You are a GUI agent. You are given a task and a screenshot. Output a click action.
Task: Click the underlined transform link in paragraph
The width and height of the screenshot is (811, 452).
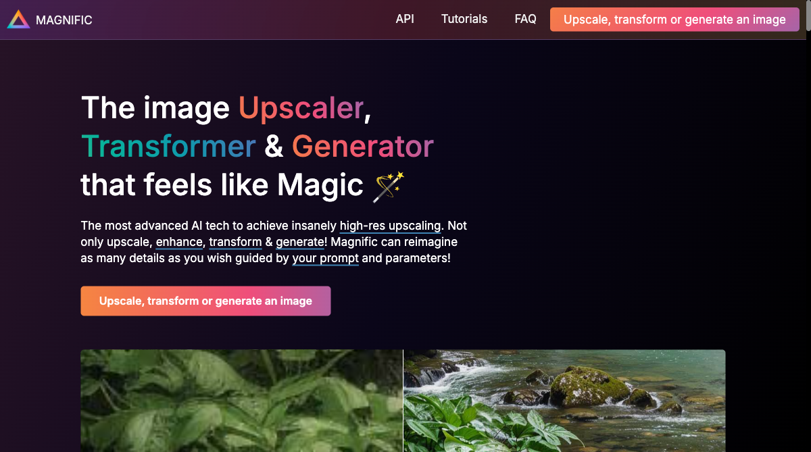click(x=235, y=242)
